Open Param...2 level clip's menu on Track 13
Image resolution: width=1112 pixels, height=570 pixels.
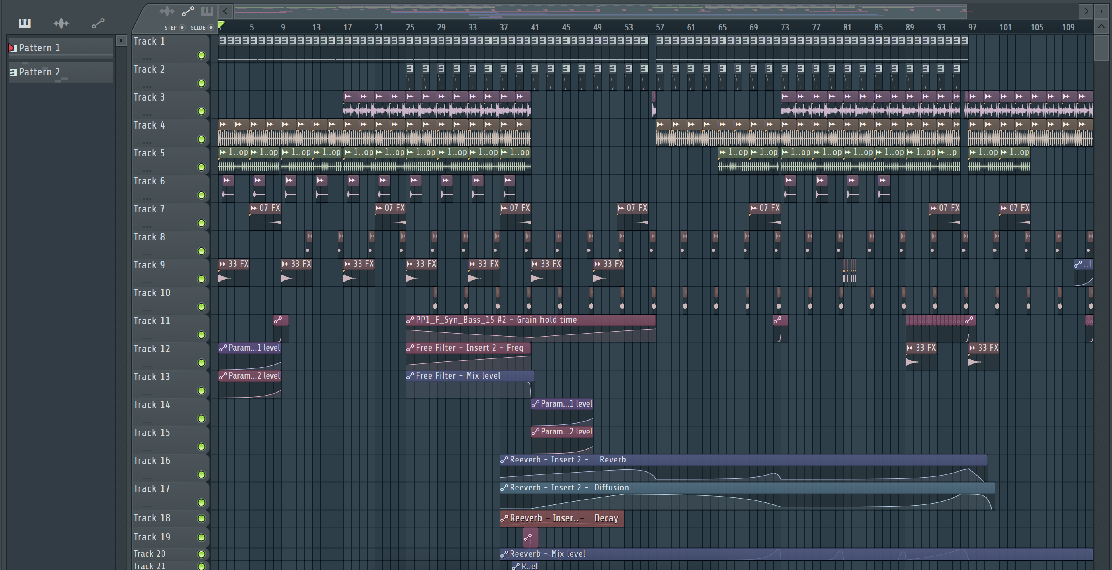tap(223, 376)
